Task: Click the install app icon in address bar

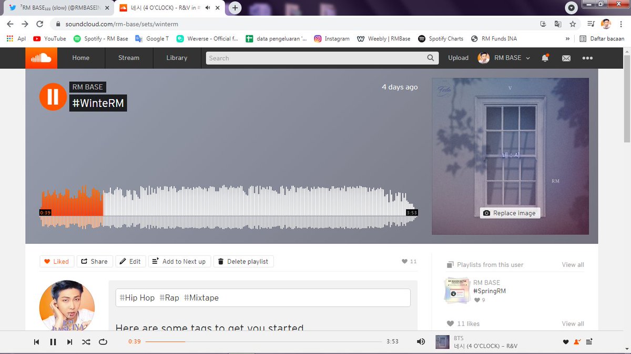Action: (543, 24)
